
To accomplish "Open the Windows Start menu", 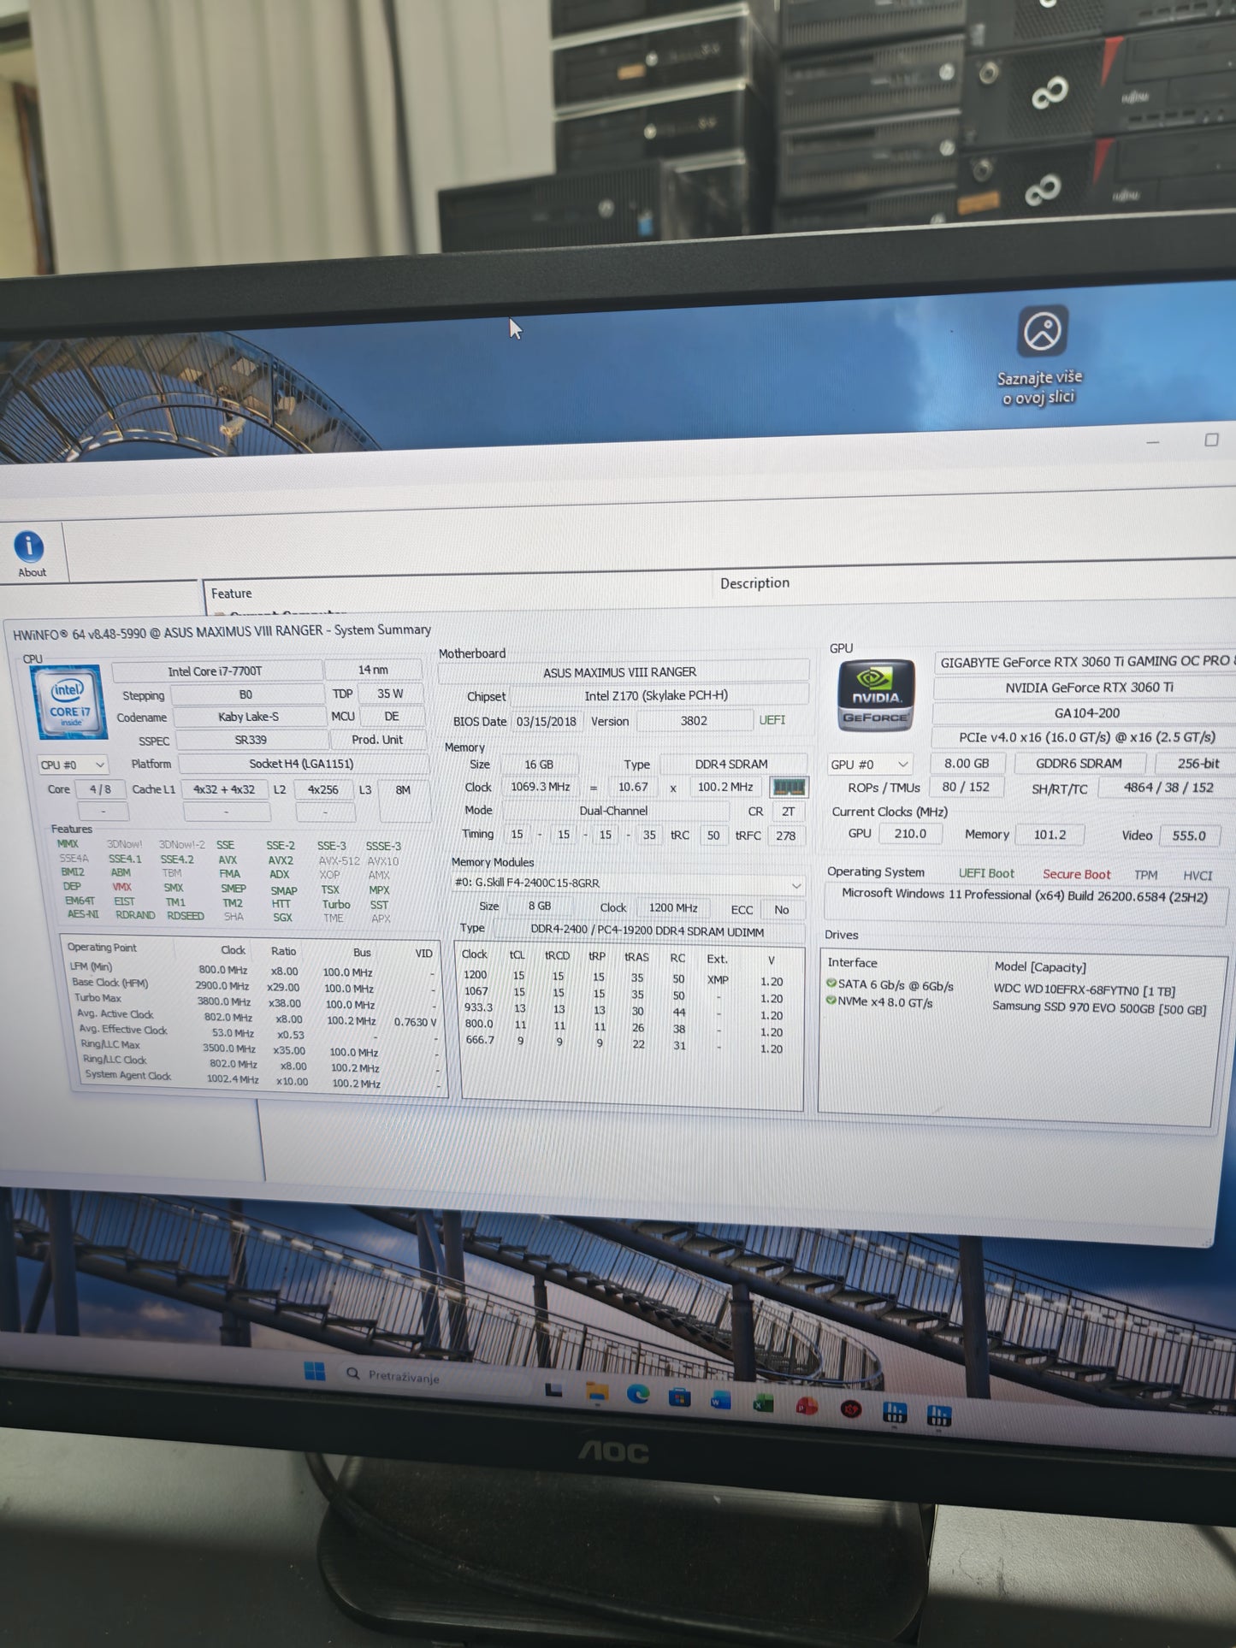I will [314, 1371].
